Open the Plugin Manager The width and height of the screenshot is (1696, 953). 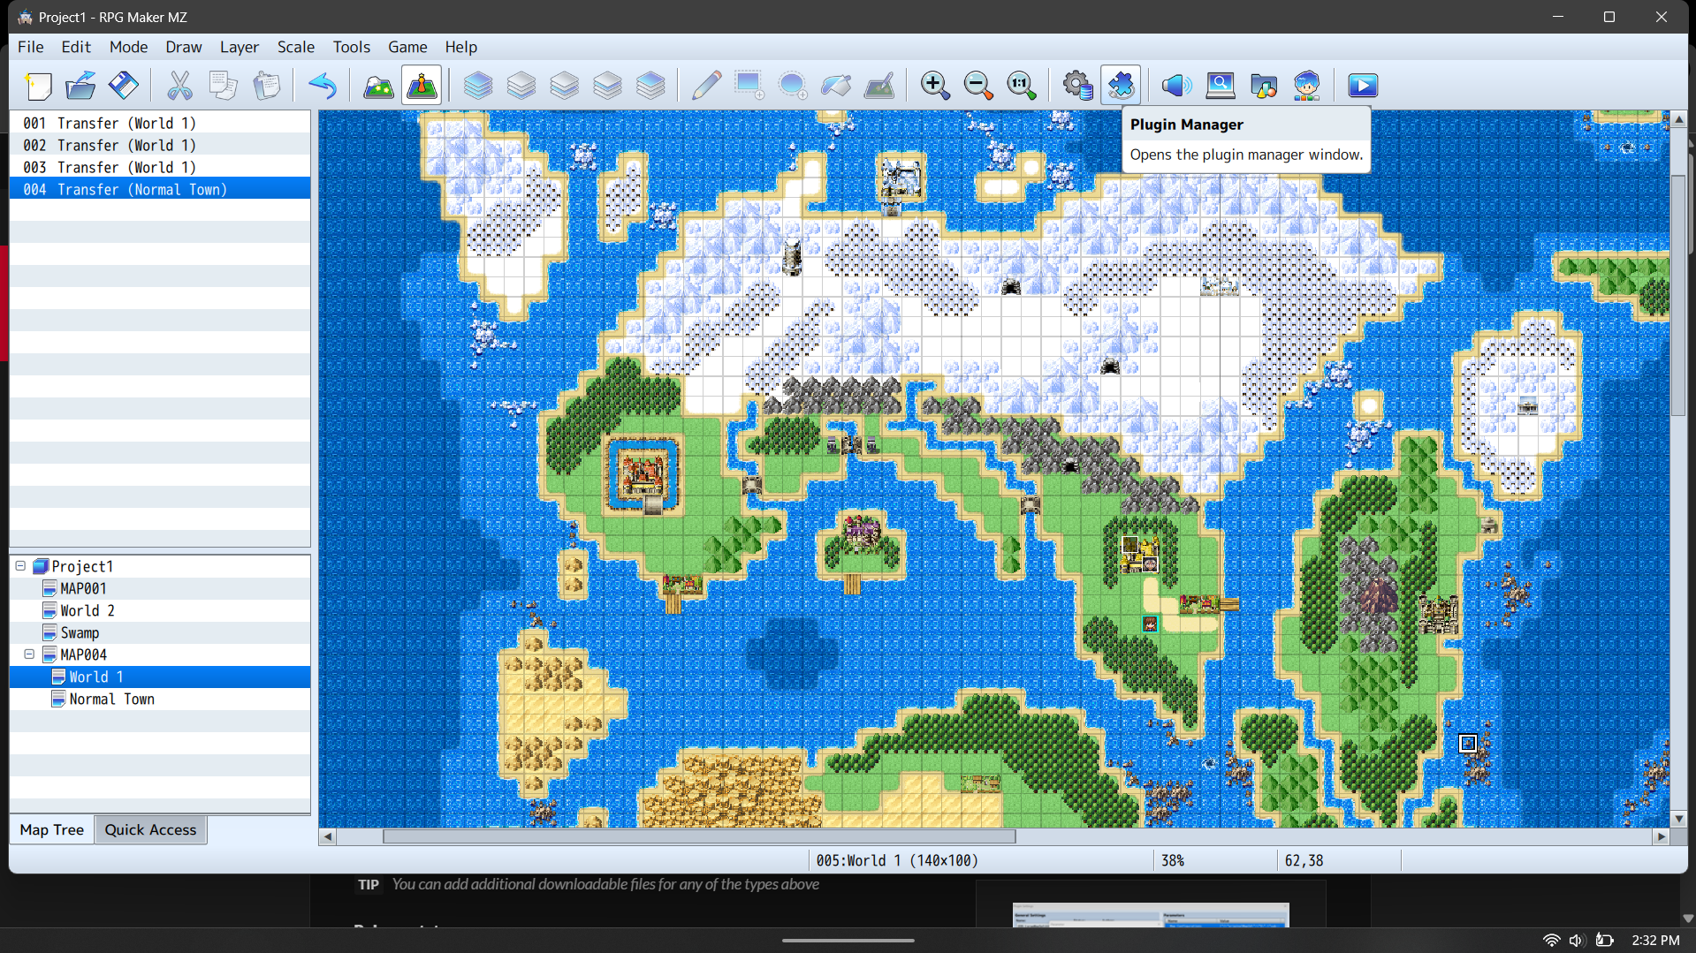pos(1121,86)
